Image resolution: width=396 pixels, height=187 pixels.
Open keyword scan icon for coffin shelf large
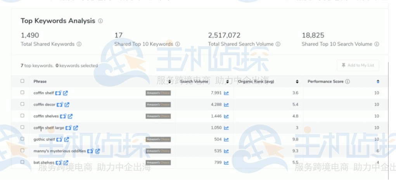68,127
